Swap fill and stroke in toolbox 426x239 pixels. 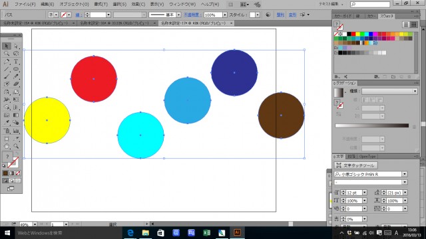[x=17, y=154]
